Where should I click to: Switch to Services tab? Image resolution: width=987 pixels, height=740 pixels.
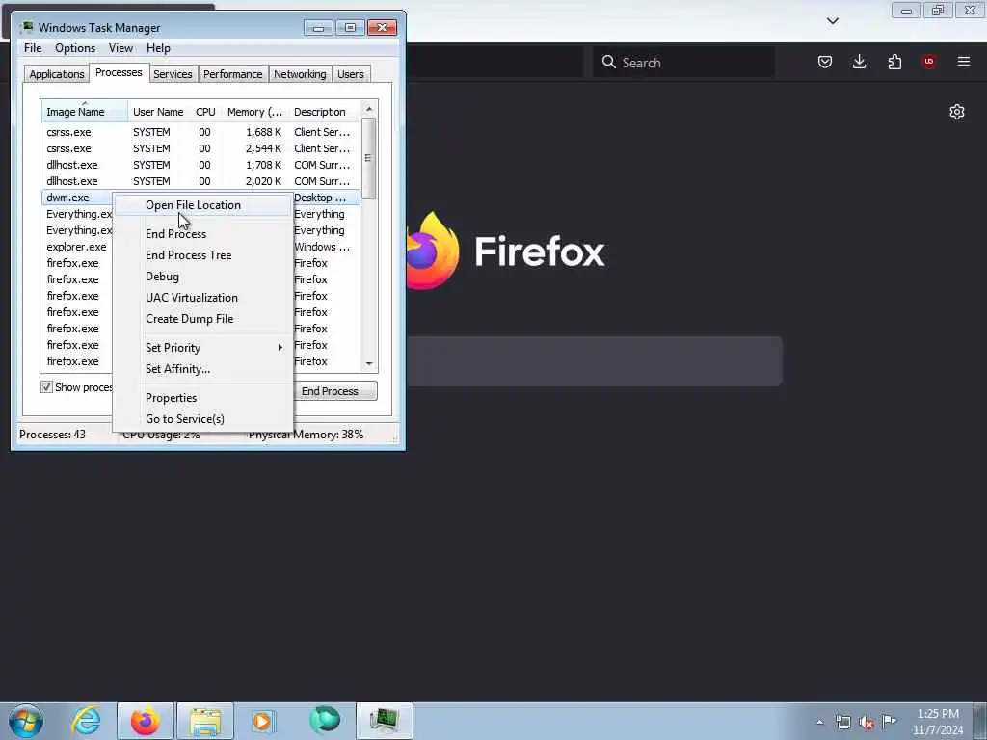click(173, 74)
